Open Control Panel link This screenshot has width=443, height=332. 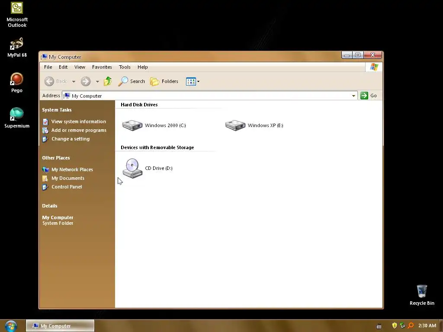point(67,187)
